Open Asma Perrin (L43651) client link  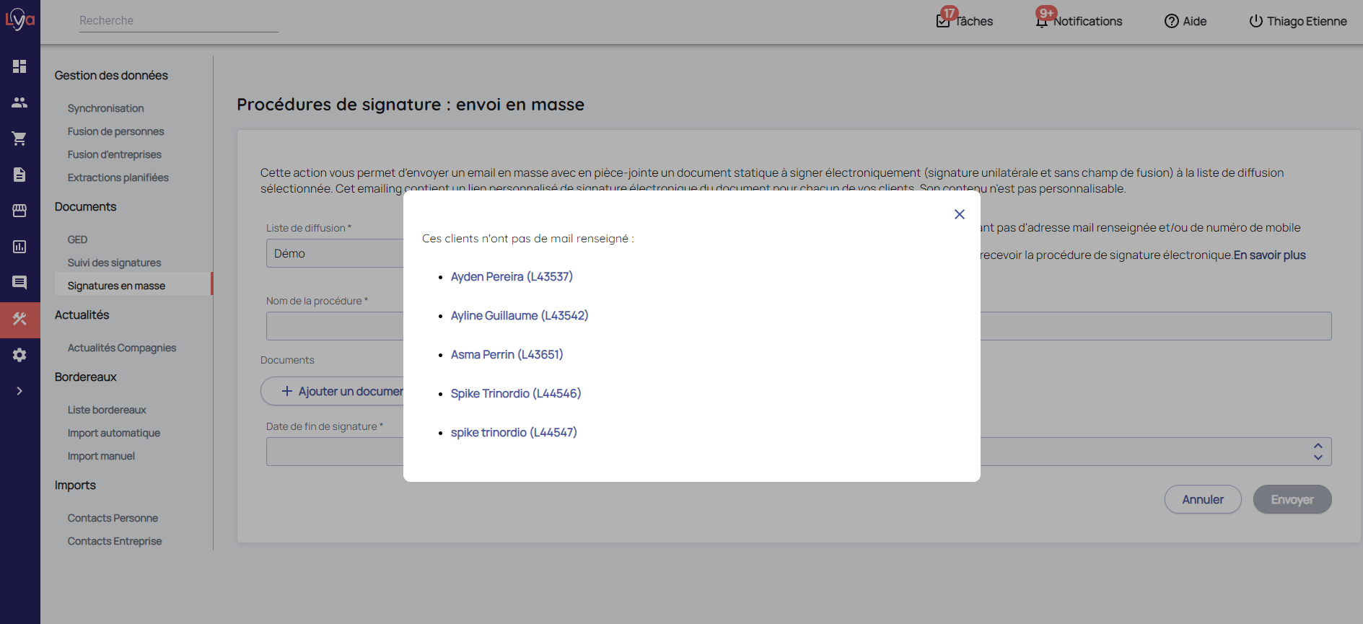(x=507, y=355)
